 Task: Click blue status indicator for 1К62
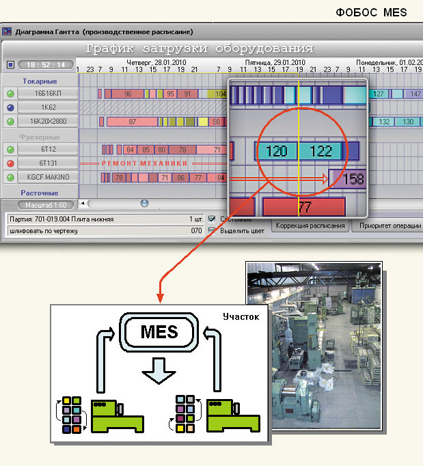pos(10,107)
